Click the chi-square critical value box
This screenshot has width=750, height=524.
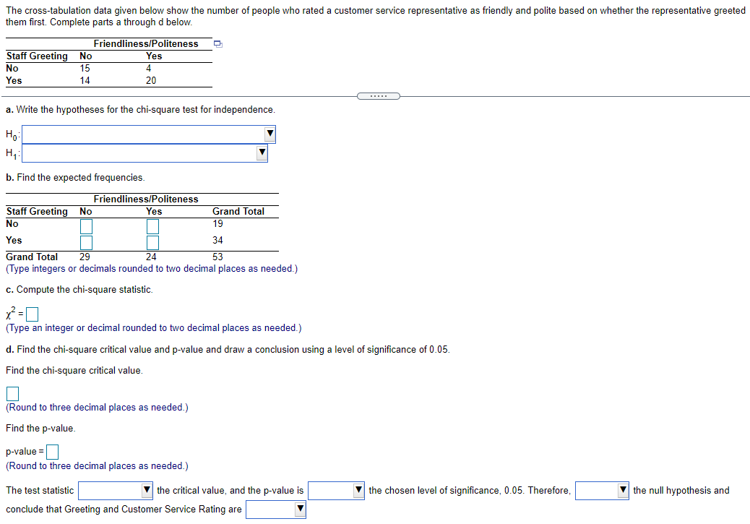coord(12,393)
